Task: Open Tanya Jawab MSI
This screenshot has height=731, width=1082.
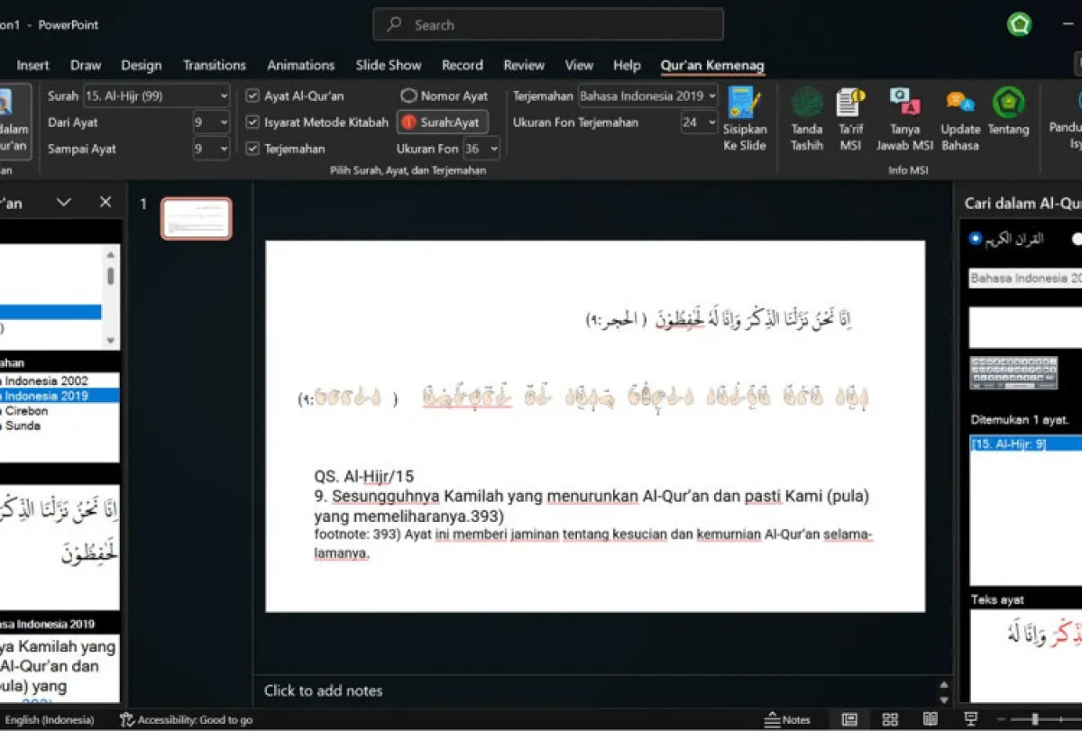Action: pos(904,118)
